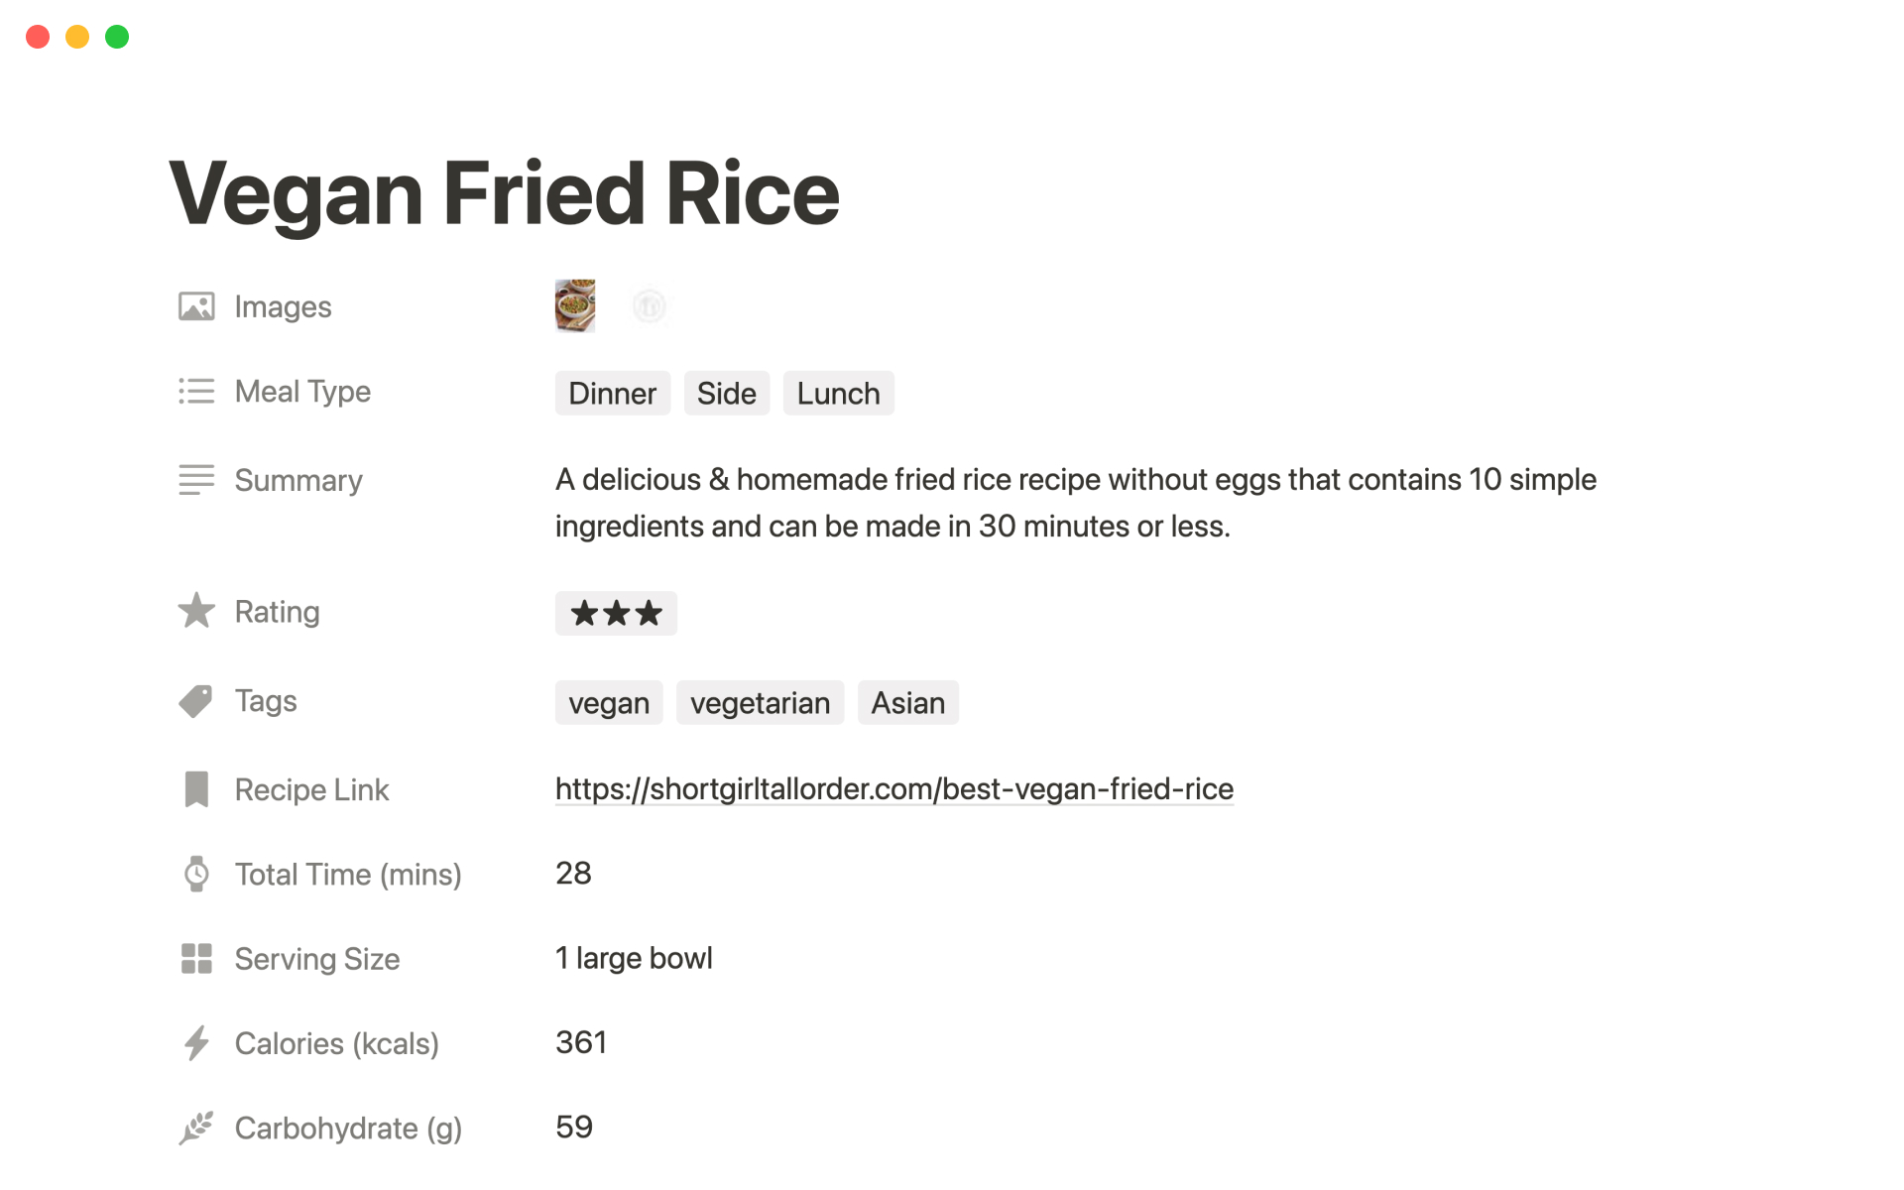Select the Dinner meal type tag

(x=612, y=394)
